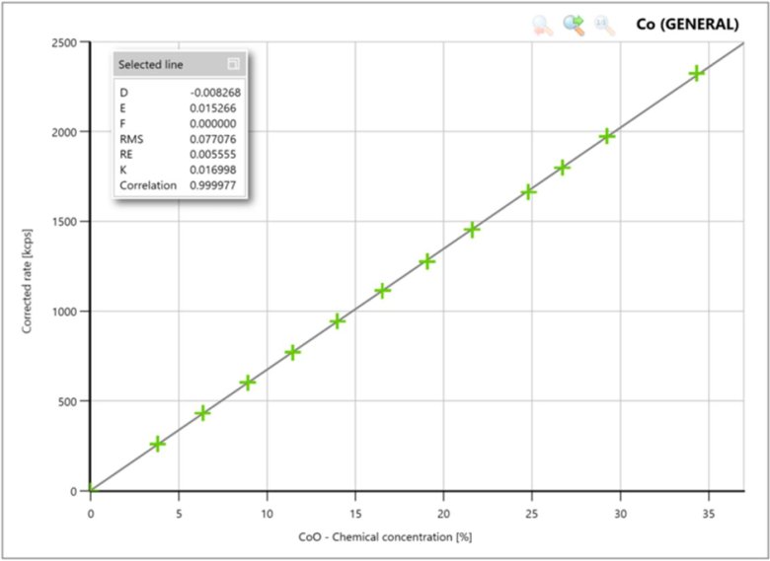Collapse the Selected line panel using its header icon
The height and width of the screenshot is (561, 770).
(233, 64)
